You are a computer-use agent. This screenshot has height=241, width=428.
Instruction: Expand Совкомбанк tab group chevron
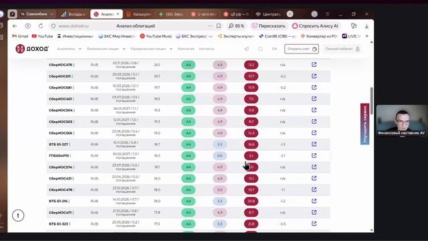[x=51, y=14]
